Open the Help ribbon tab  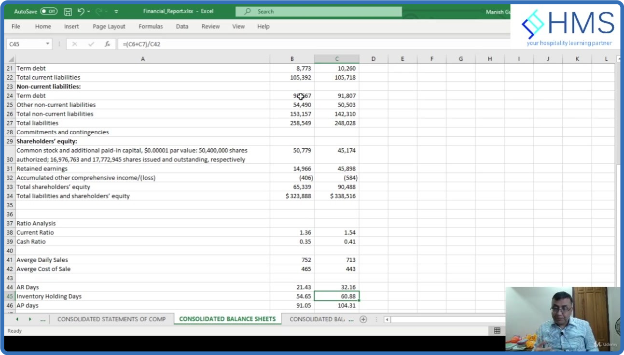pyautogui.click(x=263, y=27)
